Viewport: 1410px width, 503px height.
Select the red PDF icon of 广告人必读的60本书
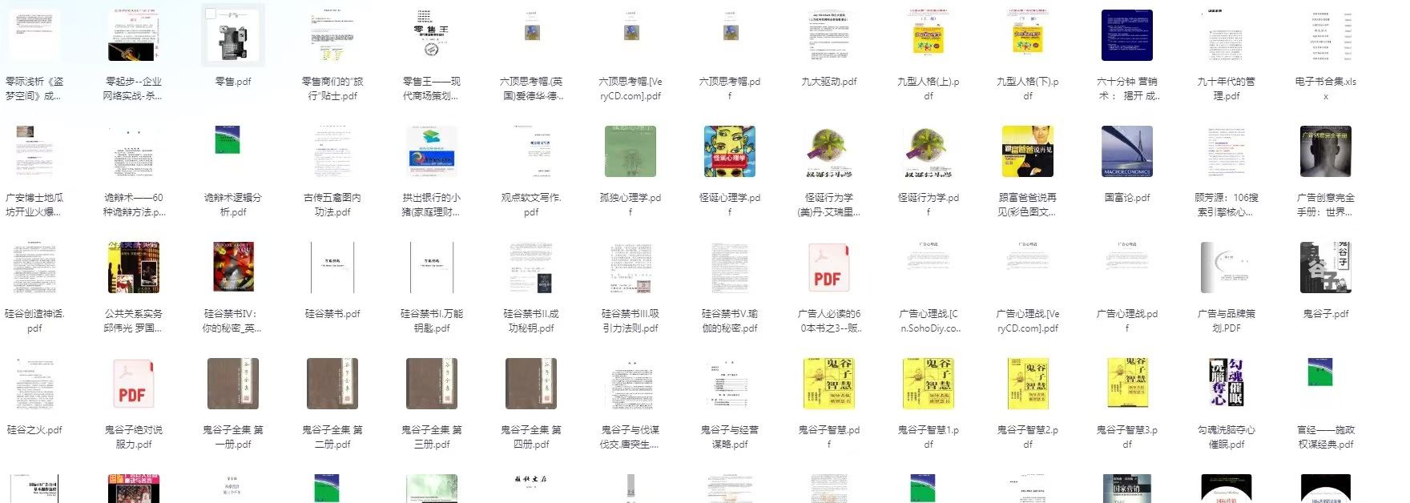[828, 268]
